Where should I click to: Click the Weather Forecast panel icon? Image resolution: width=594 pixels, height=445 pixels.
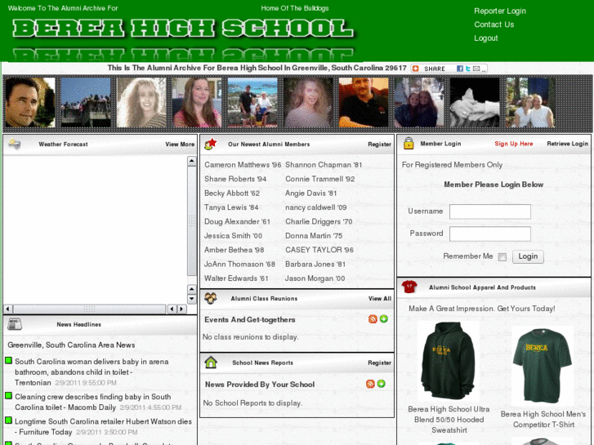pos(15,144)
